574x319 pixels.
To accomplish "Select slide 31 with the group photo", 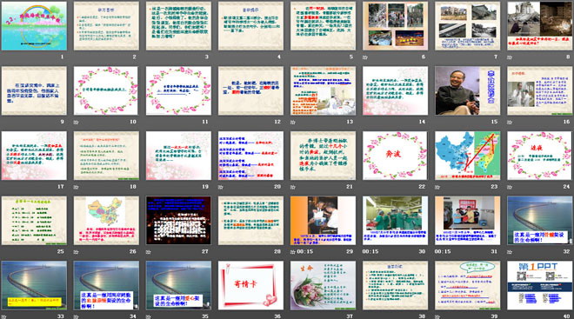I will [468, 221].
